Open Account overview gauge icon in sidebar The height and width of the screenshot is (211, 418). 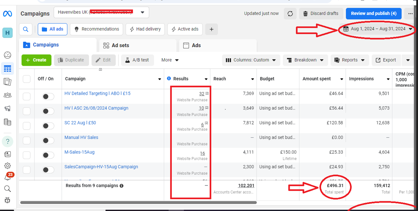[x=7, y=55]
